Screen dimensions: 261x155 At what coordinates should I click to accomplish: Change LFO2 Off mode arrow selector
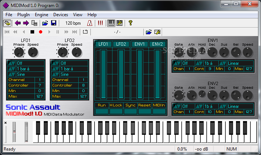click(56, 63)
